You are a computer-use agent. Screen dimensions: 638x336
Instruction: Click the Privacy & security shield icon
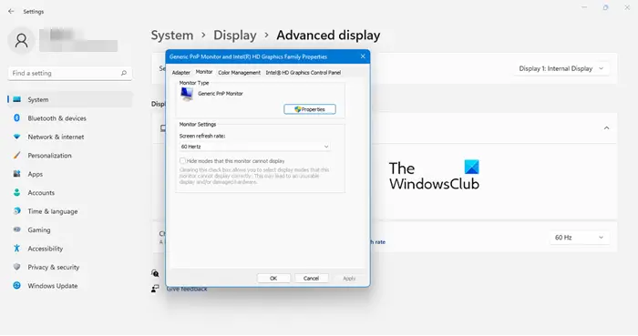[16, 267]
